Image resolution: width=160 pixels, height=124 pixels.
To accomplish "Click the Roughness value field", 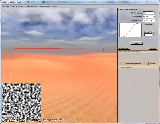I will (148, 16).
